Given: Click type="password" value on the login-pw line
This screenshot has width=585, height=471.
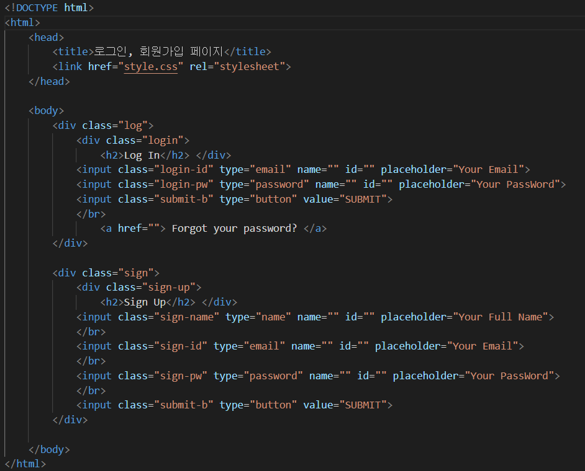Looking at the screenshot, I should coord(279,185).
